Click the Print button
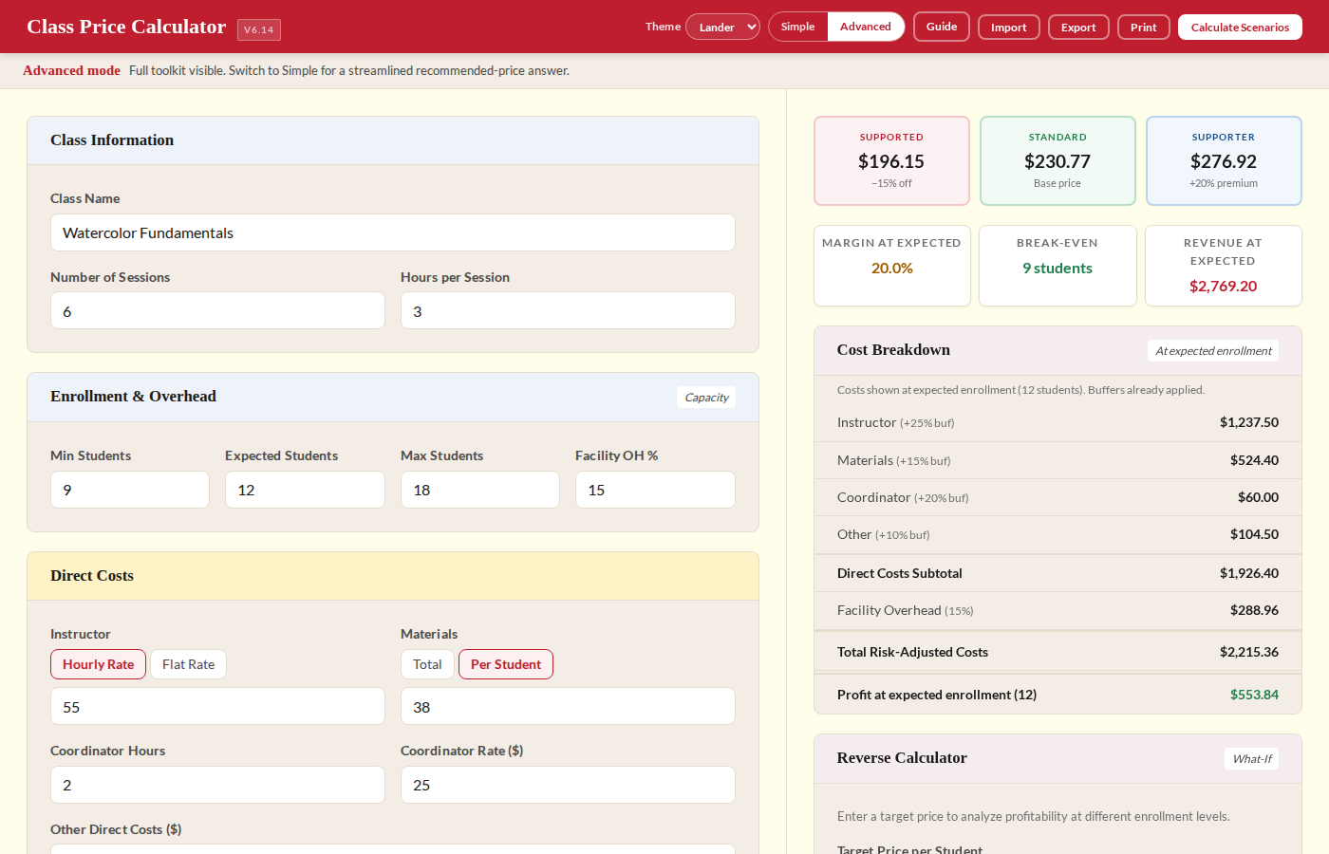This screenshot has width=1329, height=854. point(1143,28)
